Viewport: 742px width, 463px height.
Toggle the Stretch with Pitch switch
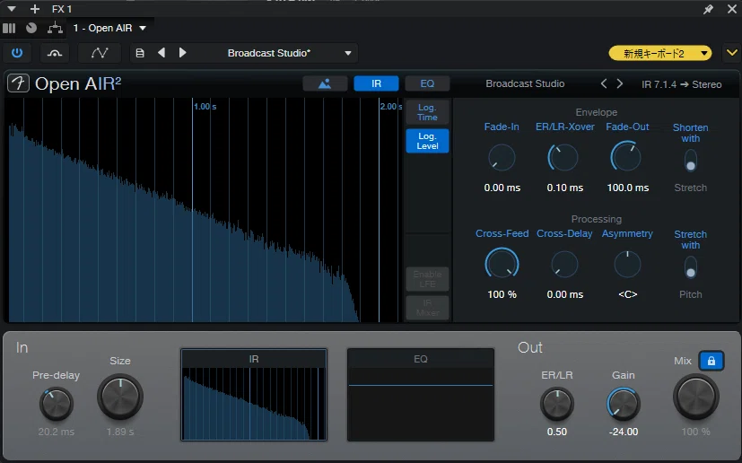tap(691, 267)
